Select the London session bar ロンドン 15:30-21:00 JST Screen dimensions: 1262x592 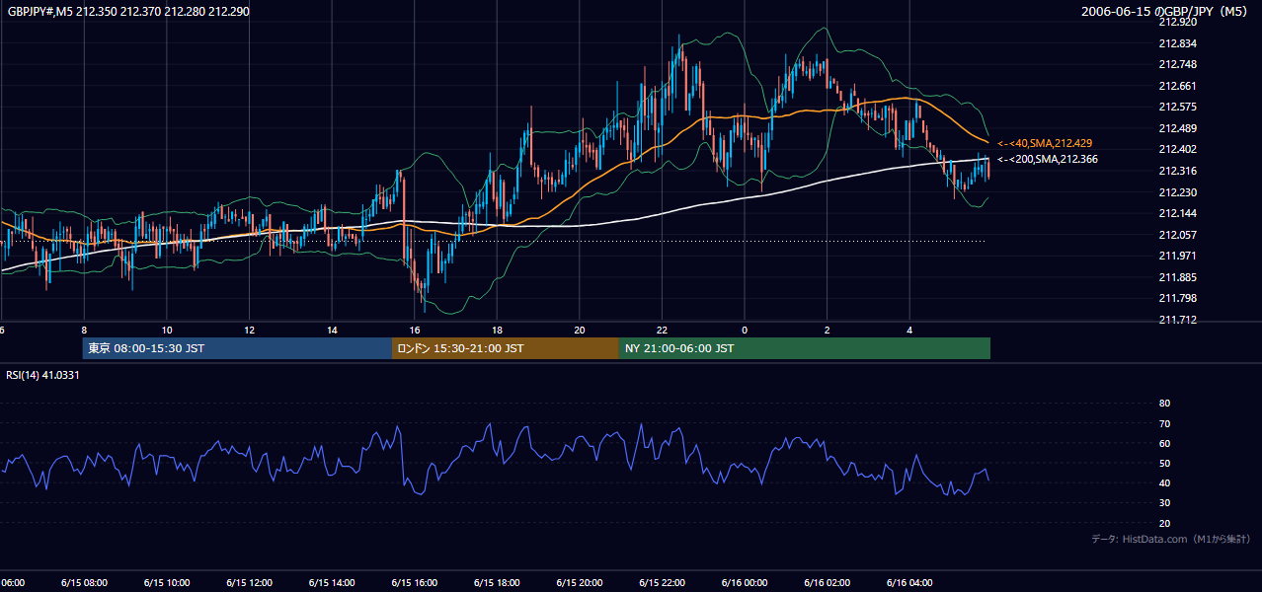505,348
